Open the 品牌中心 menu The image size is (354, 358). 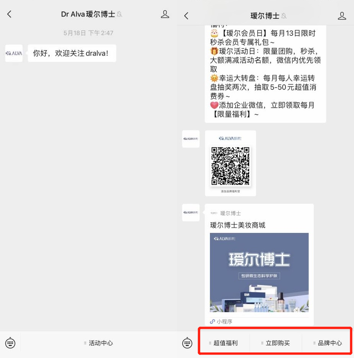pos(327,343)
